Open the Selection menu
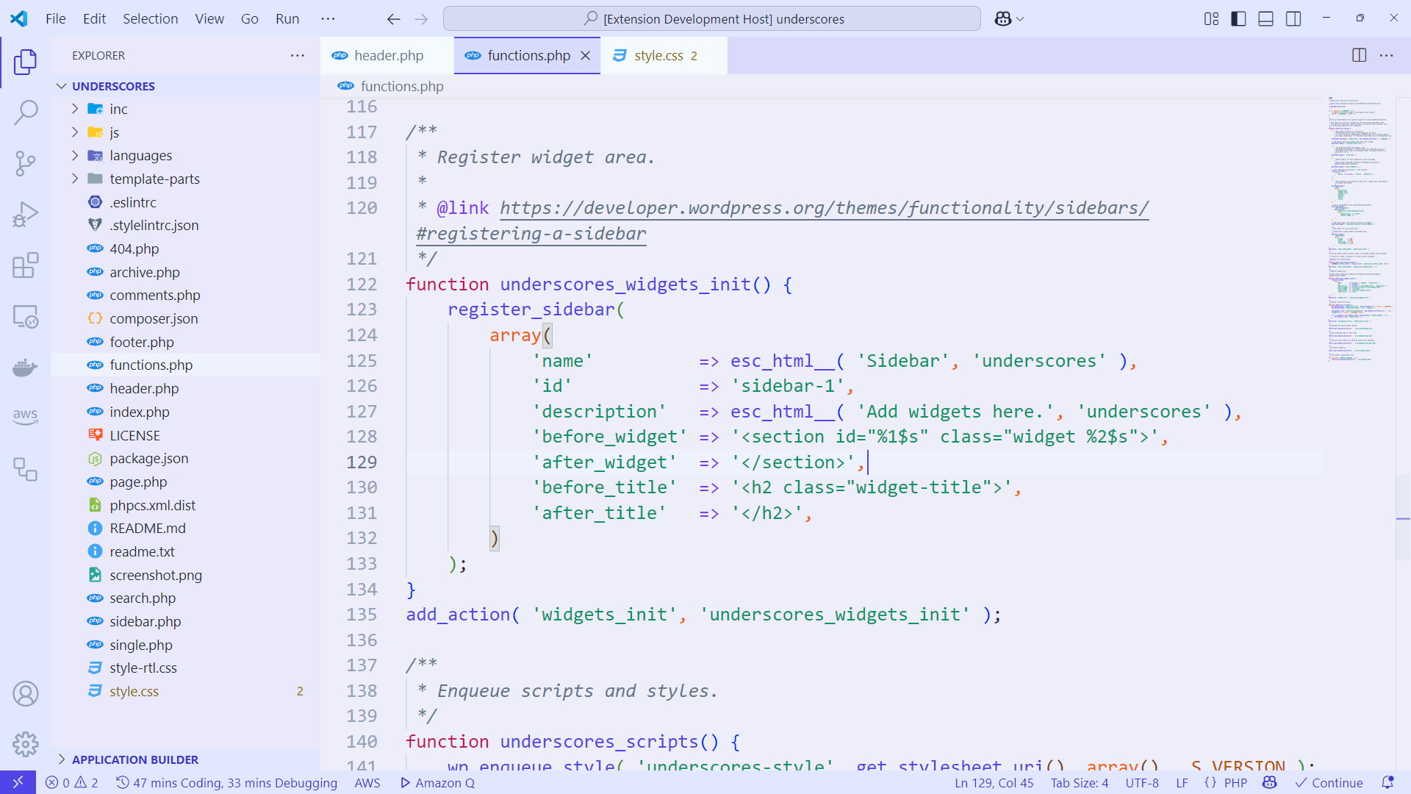The width and height of the screenshot is (1411, 794). [150, 19]
